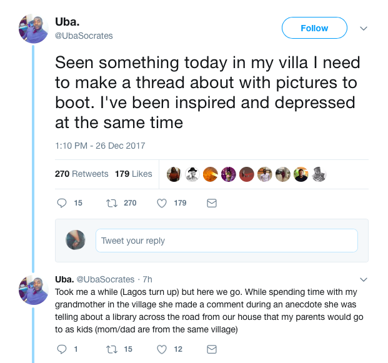Follow the Uba. account
The width and height of the screenshot is (388, 363).
pos(314,28)
